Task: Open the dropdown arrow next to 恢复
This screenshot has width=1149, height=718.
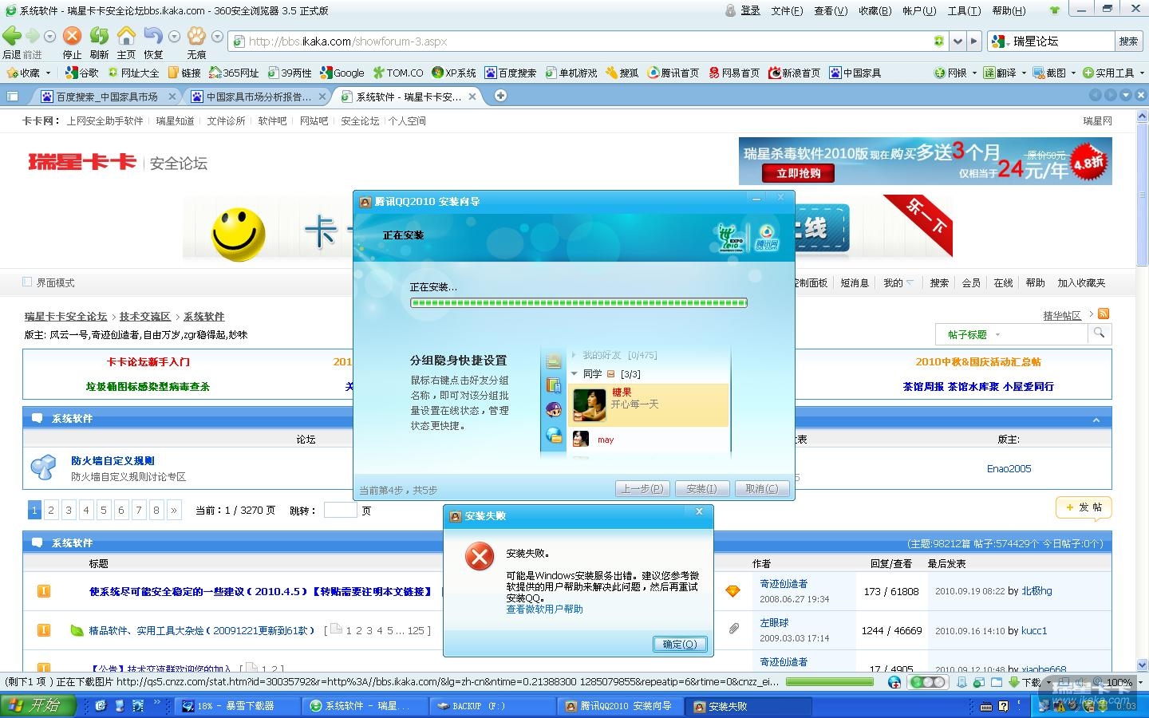Action: pos(175,37)
